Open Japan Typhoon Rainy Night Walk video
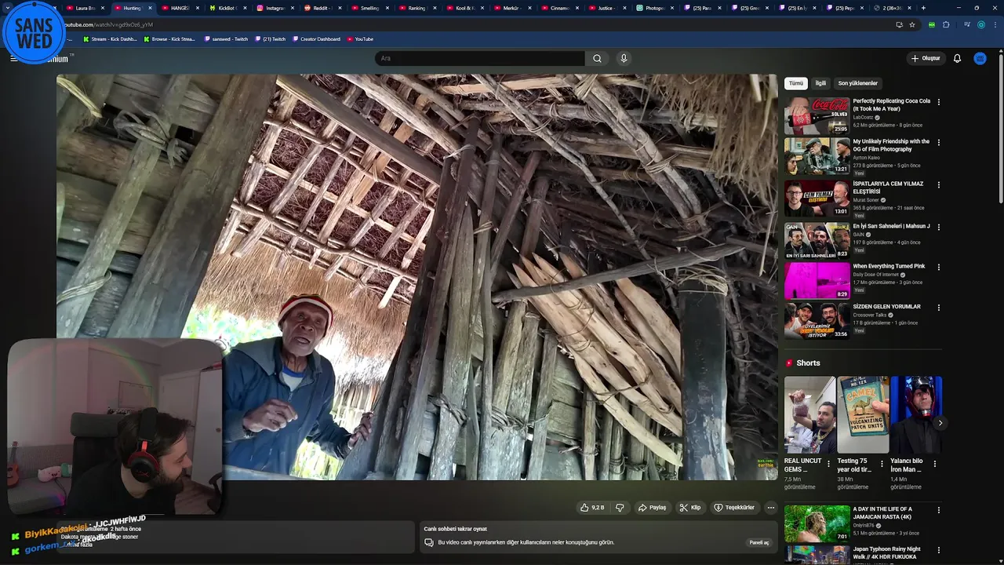The width and height of the screenshot is (1004, 565). (886, 552)
